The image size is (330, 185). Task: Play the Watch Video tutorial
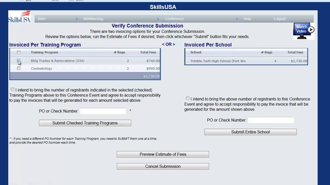click(x=304, y=31)
